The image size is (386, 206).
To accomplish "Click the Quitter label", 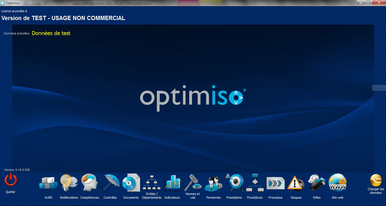I will pyautogui.click(x=10, y=192).
